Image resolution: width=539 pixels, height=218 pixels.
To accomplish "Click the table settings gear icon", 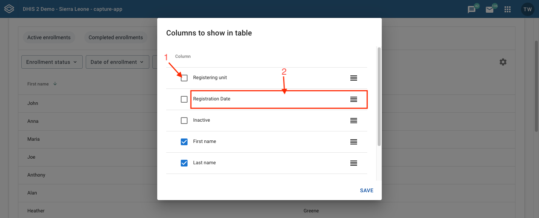I will click(503, 62).
